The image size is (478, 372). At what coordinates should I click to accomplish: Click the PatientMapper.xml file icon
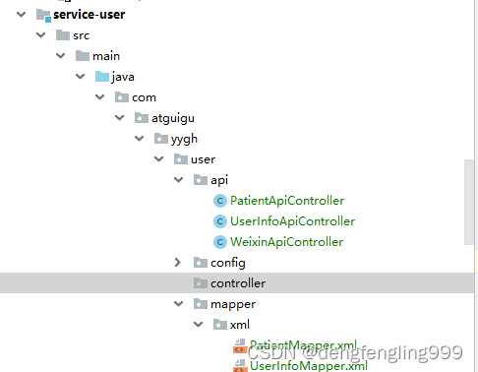pos(240,346)
